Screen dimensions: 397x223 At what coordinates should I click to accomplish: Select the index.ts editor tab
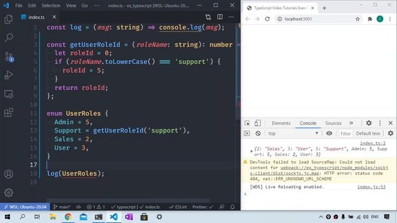click(x=36, y=17)
